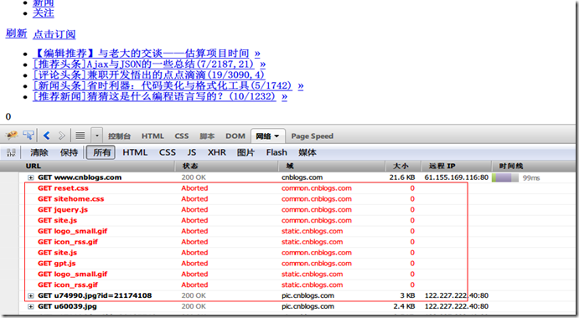Toggle the 保持 persist button
579x318 pixels.
pos(69,152)
